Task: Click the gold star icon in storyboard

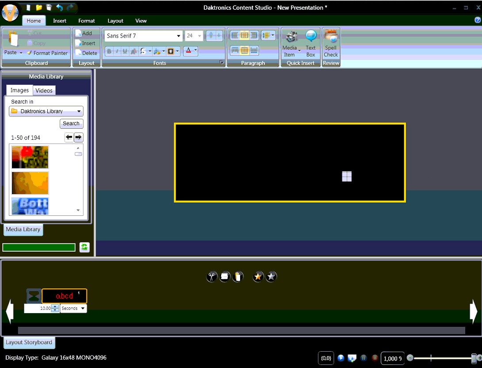Action: [x=258, y=277]
